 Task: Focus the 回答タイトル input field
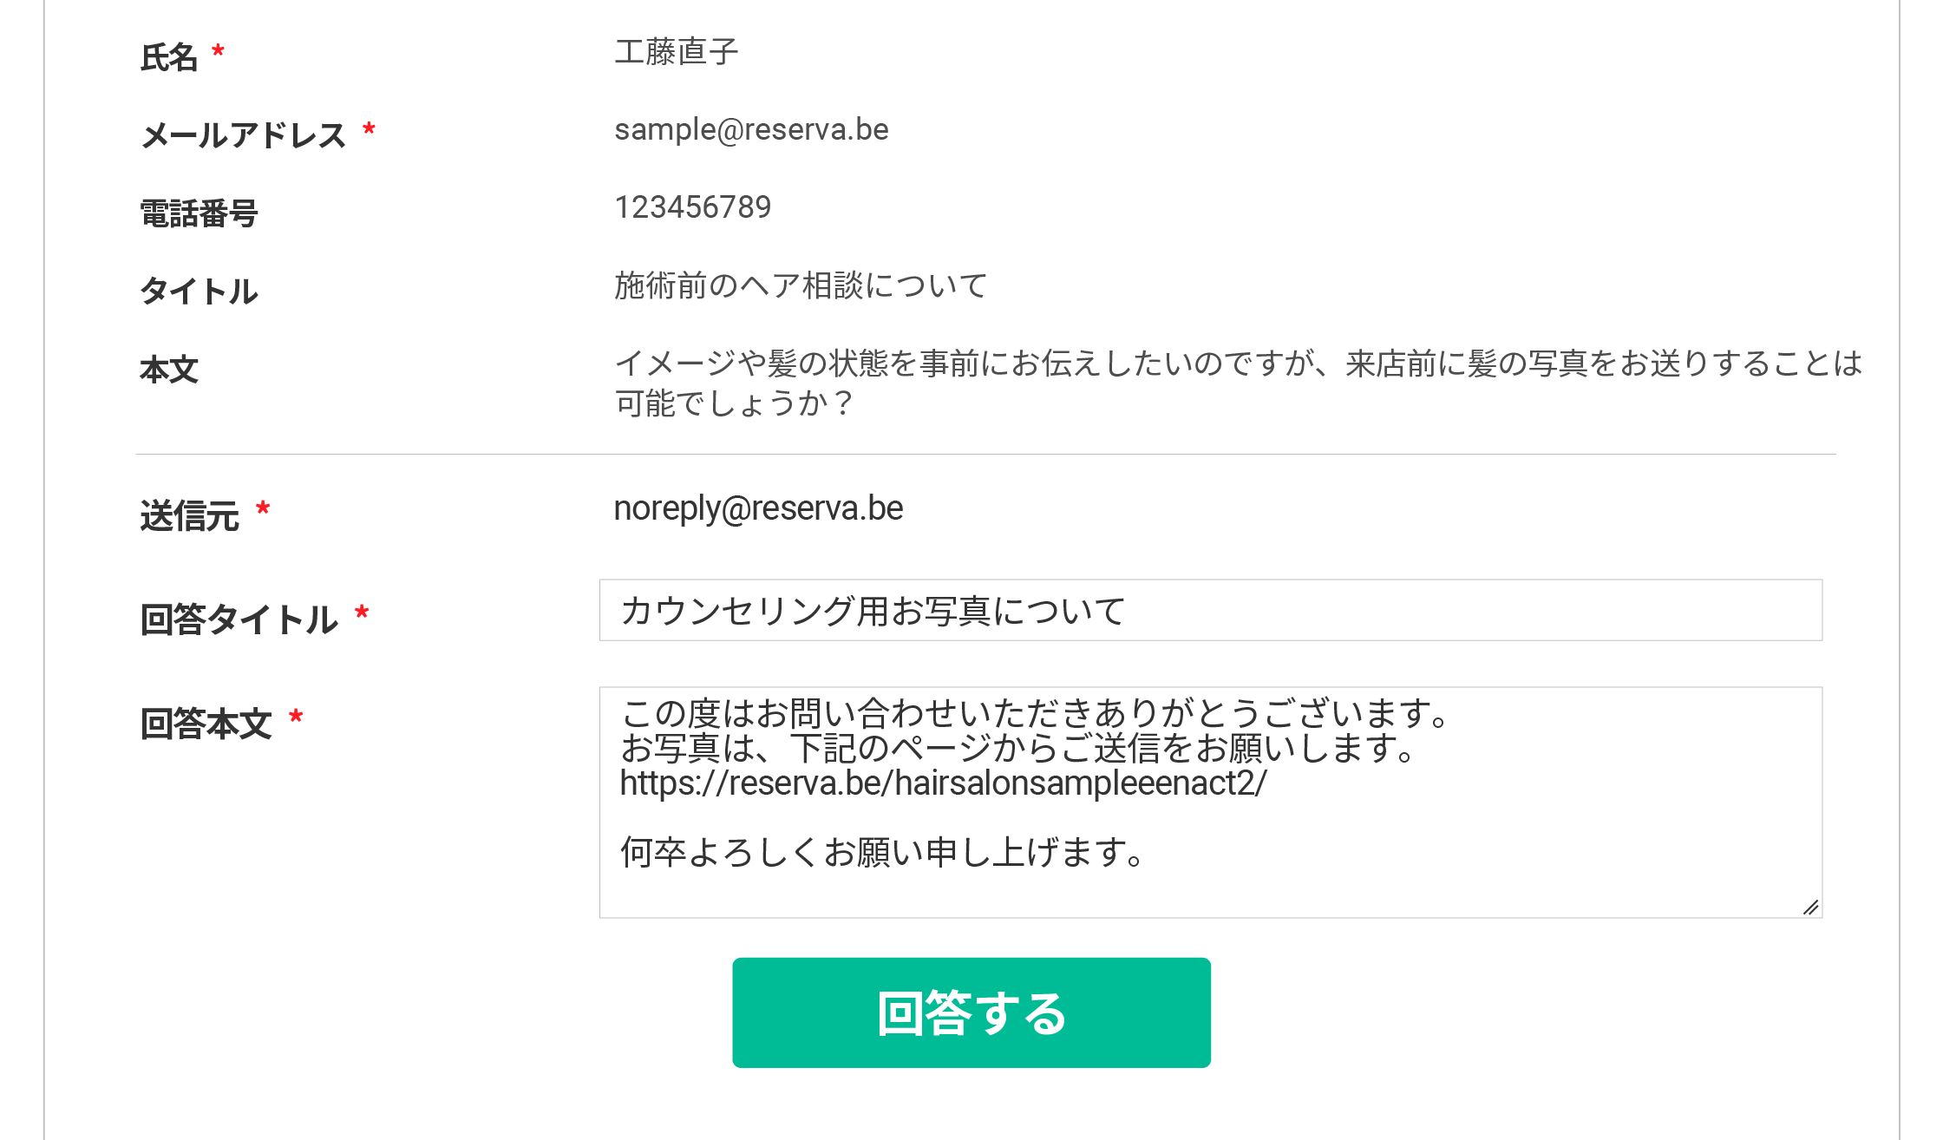[x=1210, y=611]
